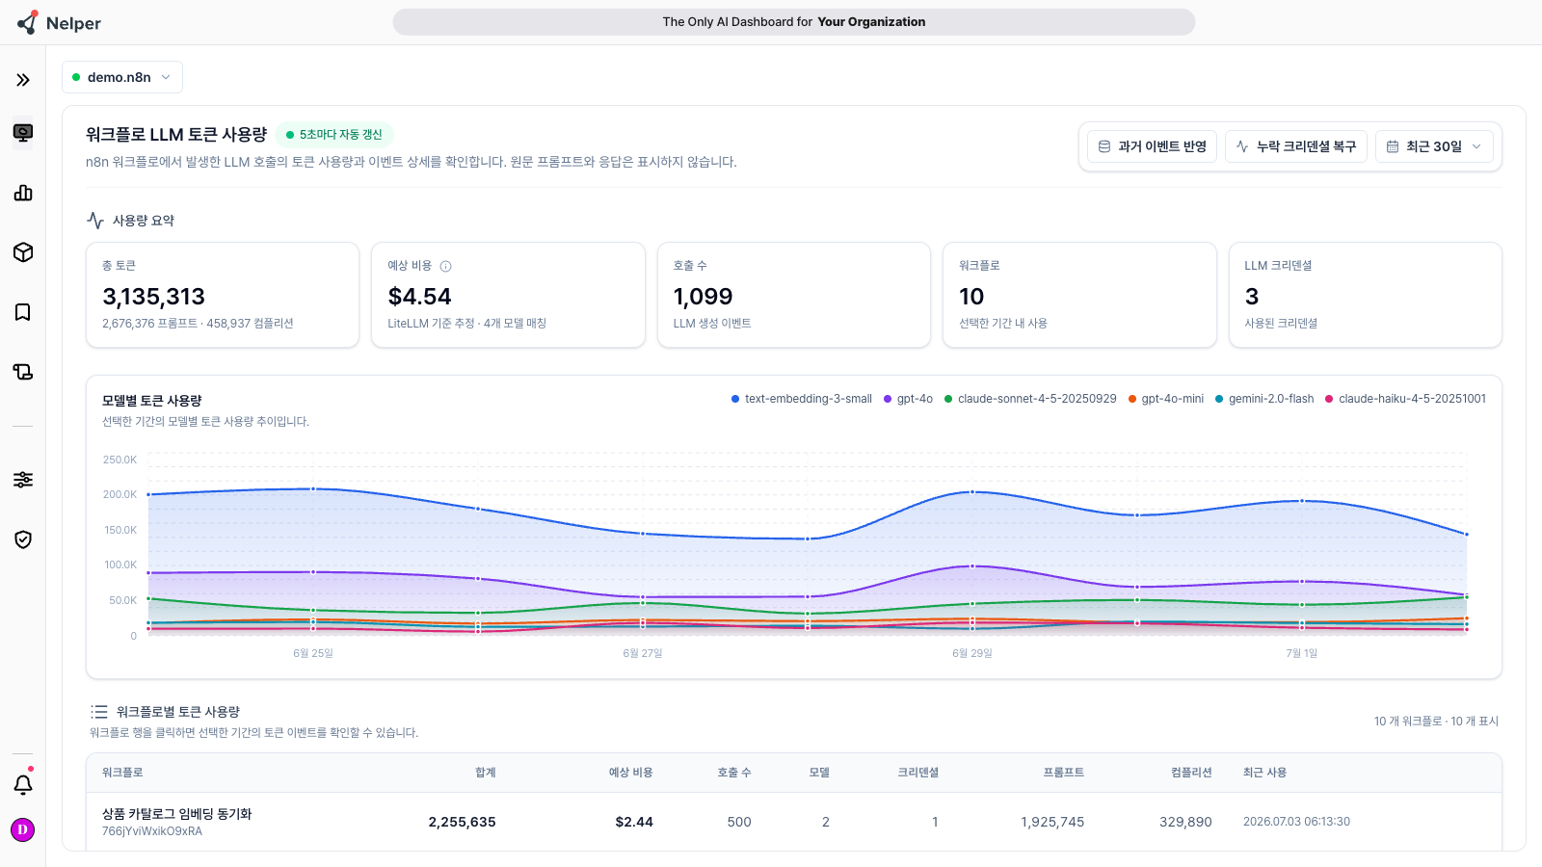Open the cube models sidebar icon

coord(23,252)
